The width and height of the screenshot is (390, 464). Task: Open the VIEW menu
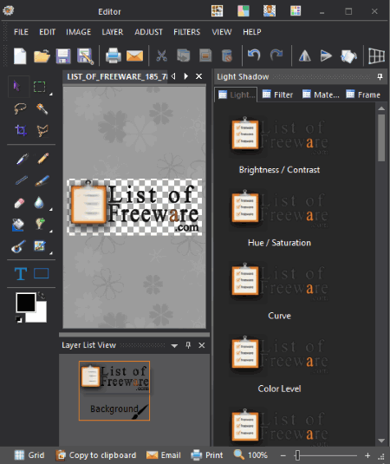click(x=222, y=32)
